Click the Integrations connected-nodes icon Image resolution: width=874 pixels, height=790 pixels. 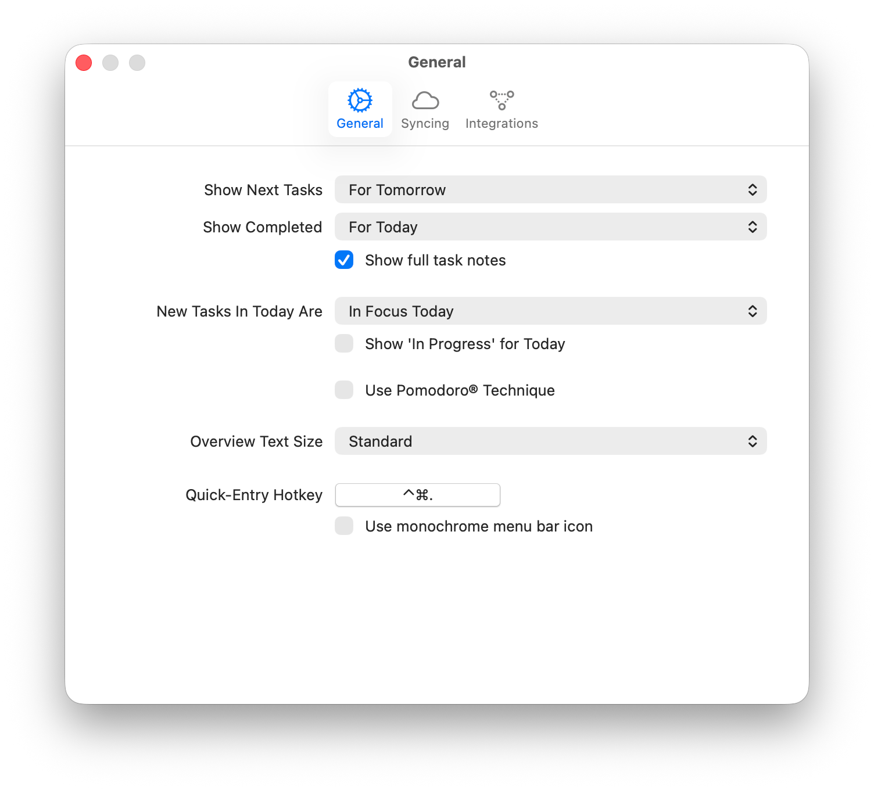point(502,100)
